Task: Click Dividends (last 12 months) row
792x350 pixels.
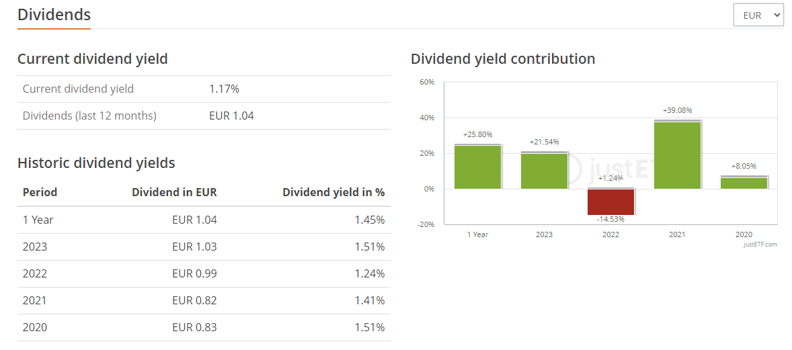Action: (x=204, y=116)
